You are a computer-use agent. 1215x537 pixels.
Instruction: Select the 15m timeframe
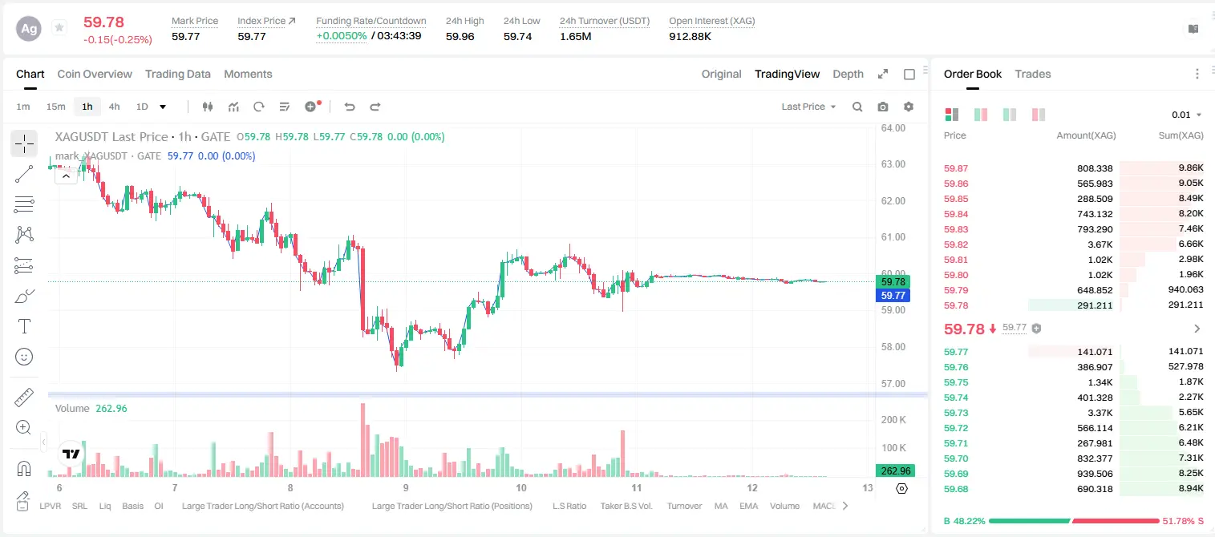(55, 107)
